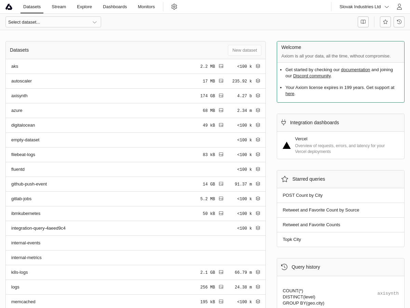This screenshot has height=308, width=410.
Task: Open starred queries via star toolbar icon
Action: click(385, 22)
